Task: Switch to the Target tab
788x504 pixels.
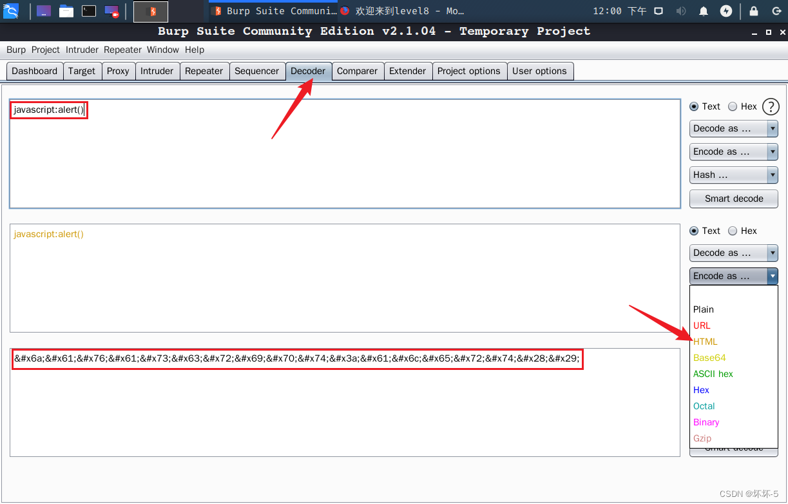Action: (x=82, y=71)
